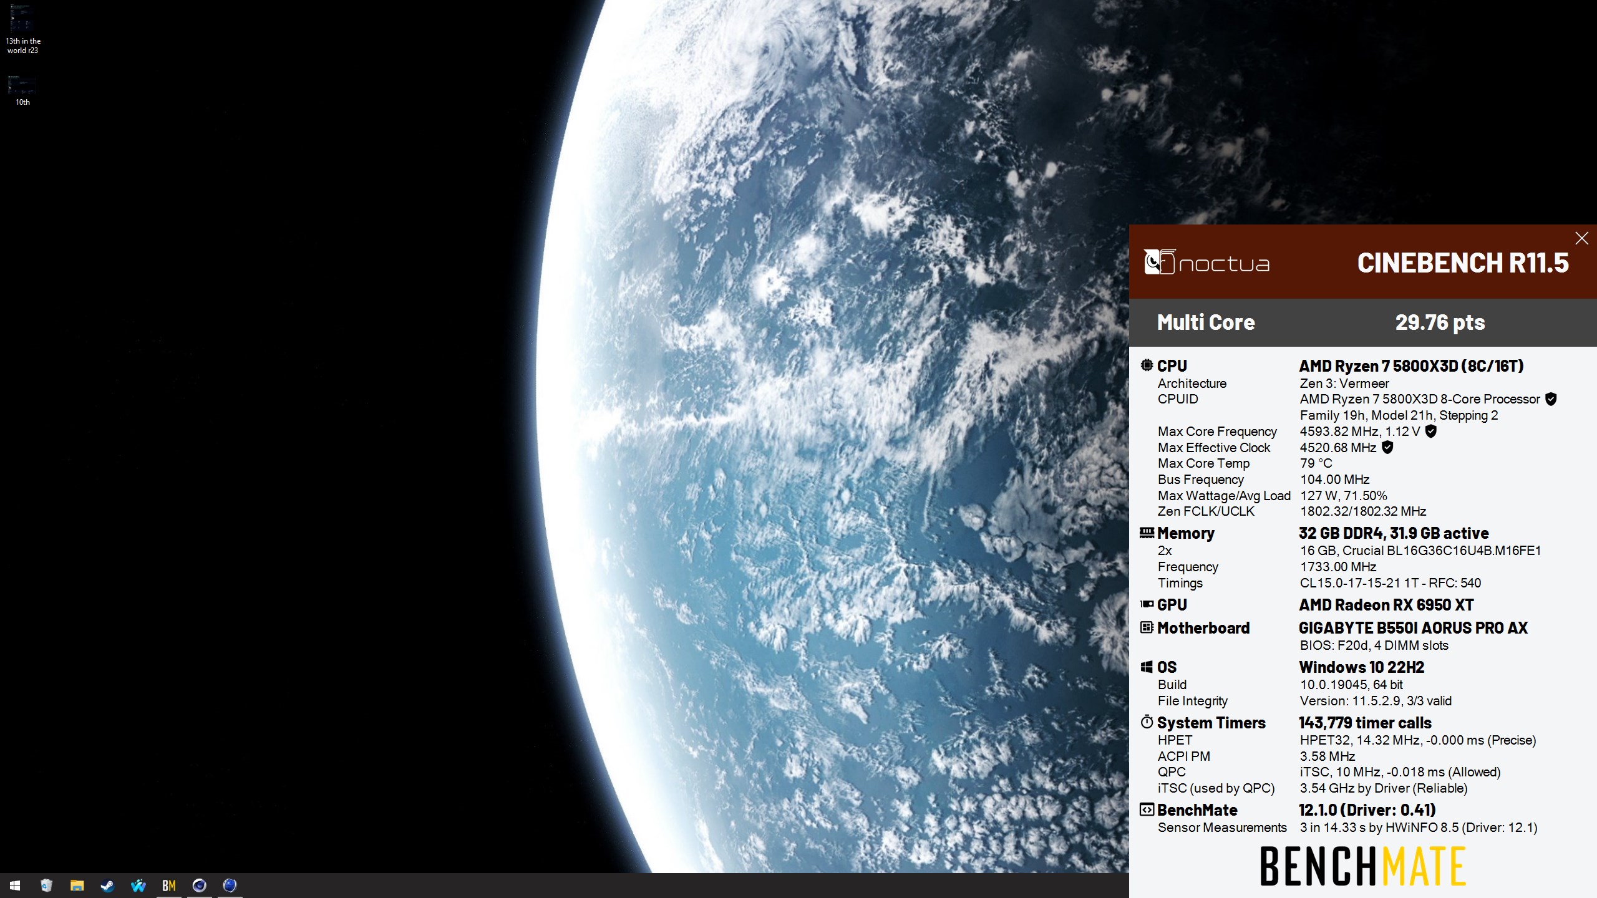Screen dimensions: 1597x898
Task: Click the '4520.68 MHz' effective clock value
Action: click(x=1338, y=448)
